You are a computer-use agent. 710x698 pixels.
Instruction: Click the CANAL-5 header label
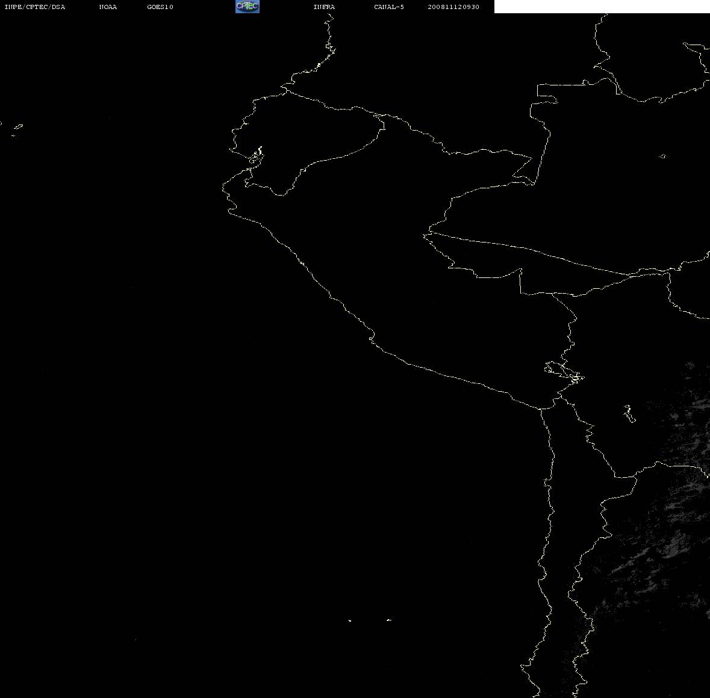[389, 7]
